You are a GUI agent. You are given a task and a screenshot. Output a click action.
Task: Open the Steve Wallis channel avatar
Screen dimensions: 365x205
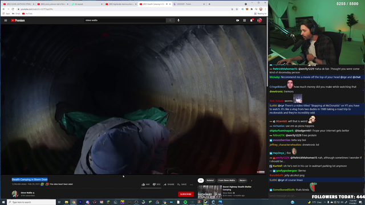coord(15,194)
